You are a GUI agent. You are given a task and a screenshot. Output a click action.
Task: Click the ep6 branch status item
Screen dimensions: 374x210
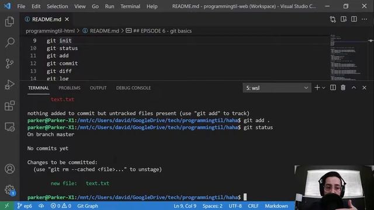(25, 206)
